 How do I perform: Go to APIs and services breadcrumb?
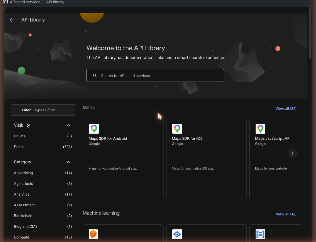pyautogui.click(x=25, y=2)
